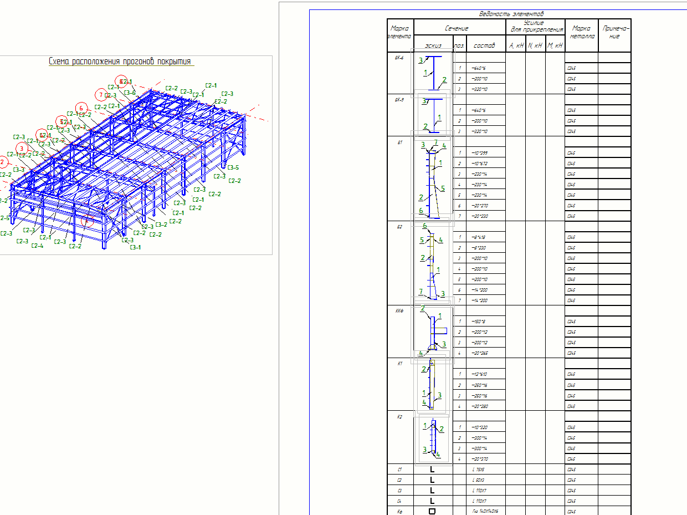This screenshot has width=687, height=515.
Task: Click the angle profile symbol in row C1
Action: pos(432,470)
